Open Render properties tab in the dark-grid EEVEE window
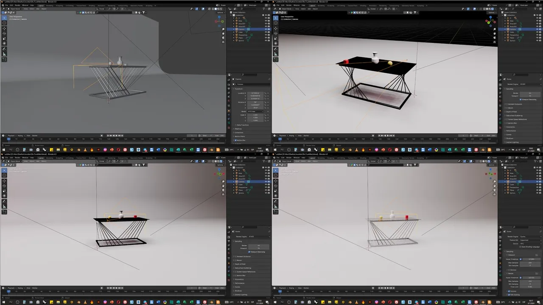The width and height of the screenshot is (543, 305). click(x=500, y=85)
